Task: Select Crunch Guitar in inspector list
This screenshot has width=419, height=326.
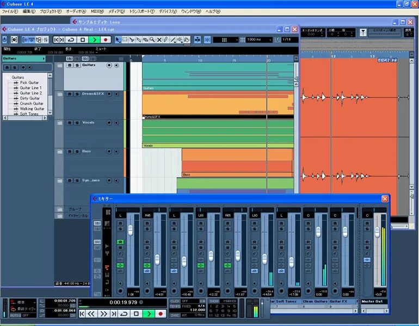Action: coord(32,104)
